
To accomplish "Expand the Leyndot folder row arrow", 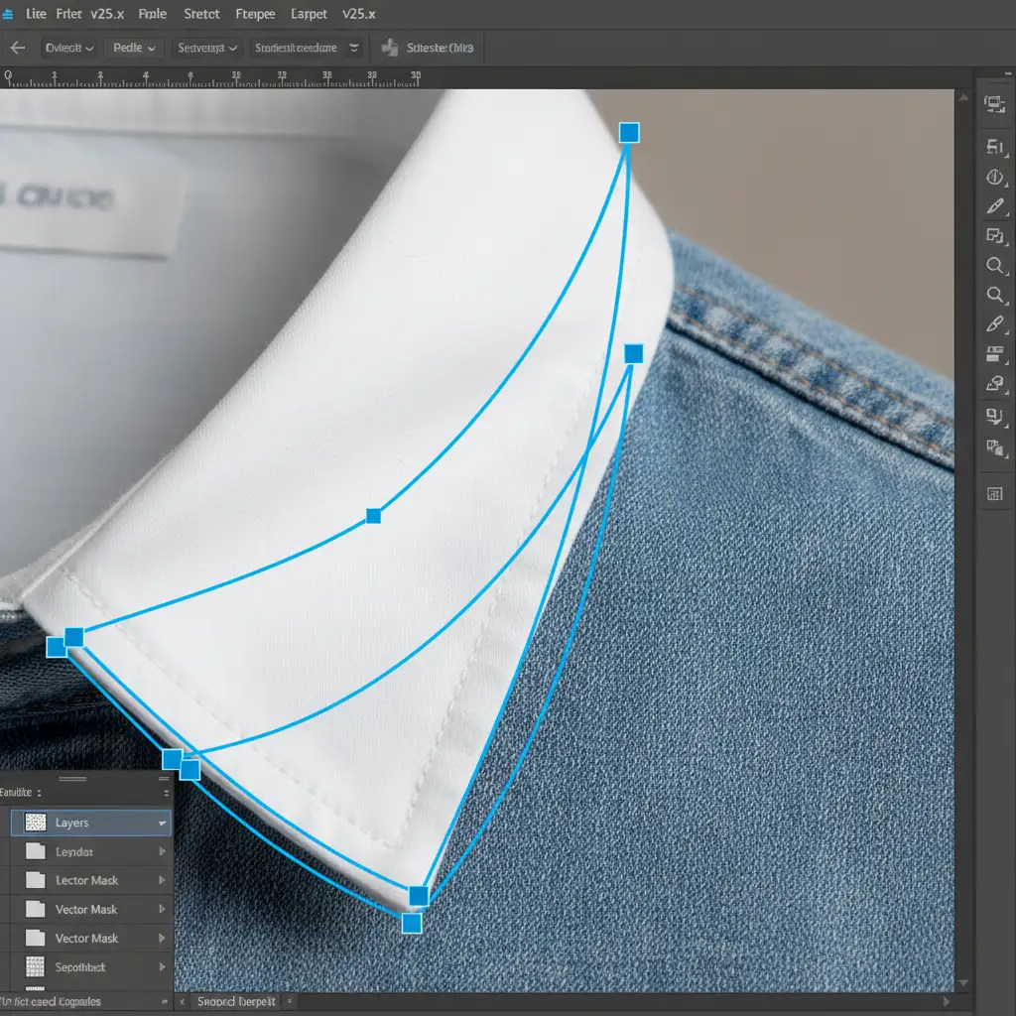I will (162, 852).
